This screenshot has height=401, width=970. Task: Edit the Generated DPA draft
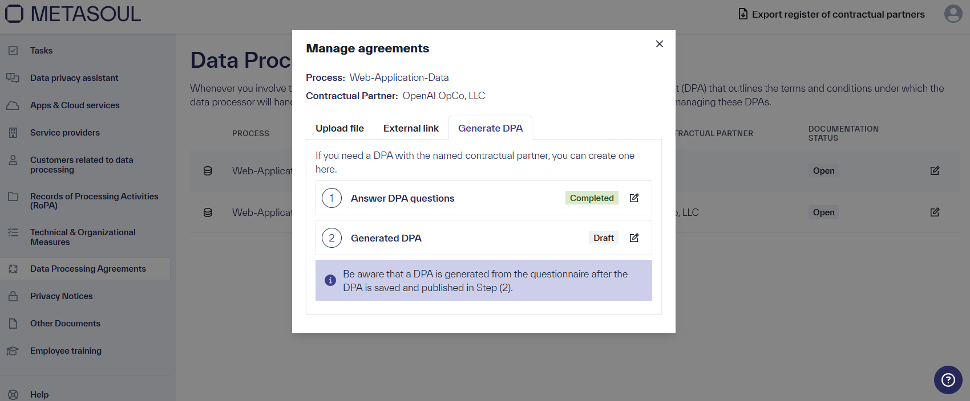(x=634, y=238)
